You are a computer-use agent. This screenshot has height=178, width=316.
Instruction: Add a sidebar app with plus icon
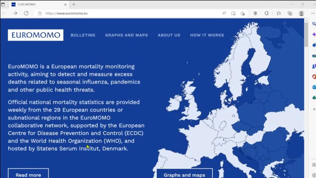pos(314,109)
